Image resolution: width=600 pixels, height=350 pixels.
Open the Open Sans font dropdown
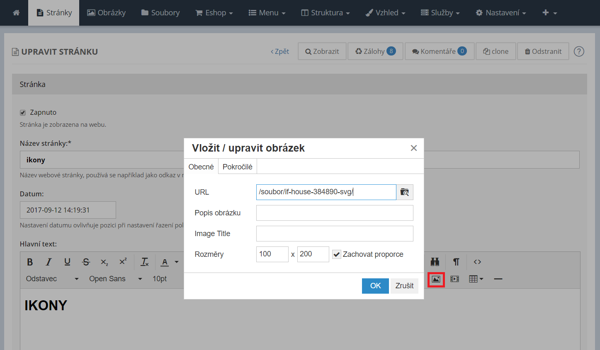pos(115,279)
